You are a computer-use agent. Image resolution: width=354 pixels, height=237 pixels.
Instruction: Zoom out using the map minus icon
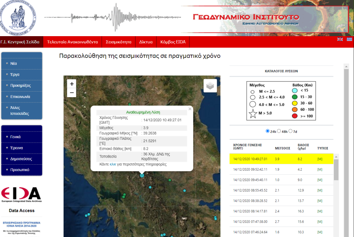coord(72,92)
